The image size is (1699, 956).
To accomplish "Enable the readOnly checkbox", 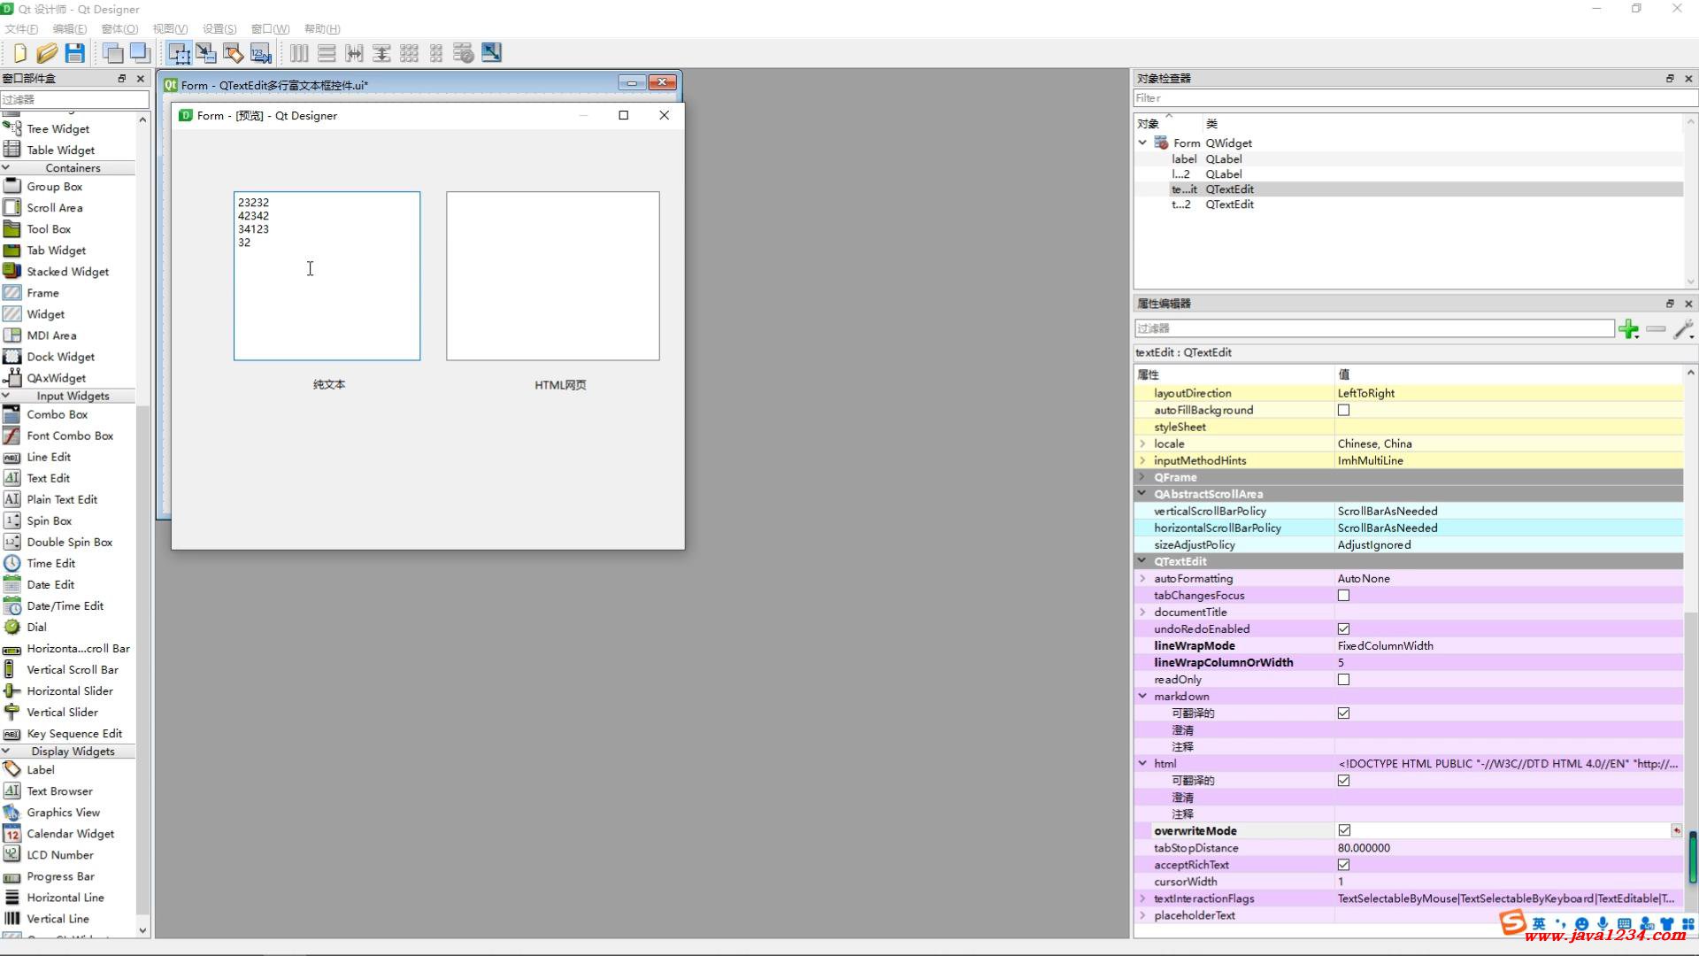I will click(1343, 680).
